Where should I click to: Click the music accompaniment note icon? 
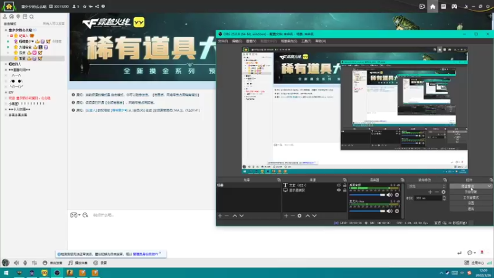click(70, 263)
